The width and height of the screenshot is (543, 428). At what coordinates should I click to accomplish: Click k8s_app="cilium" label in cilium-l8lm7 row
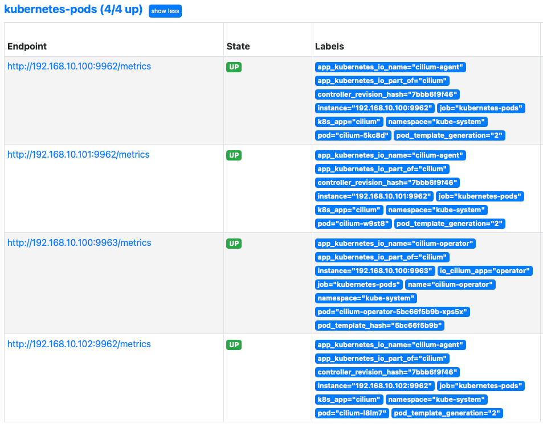pyautogui.click(x=349, y=400)
